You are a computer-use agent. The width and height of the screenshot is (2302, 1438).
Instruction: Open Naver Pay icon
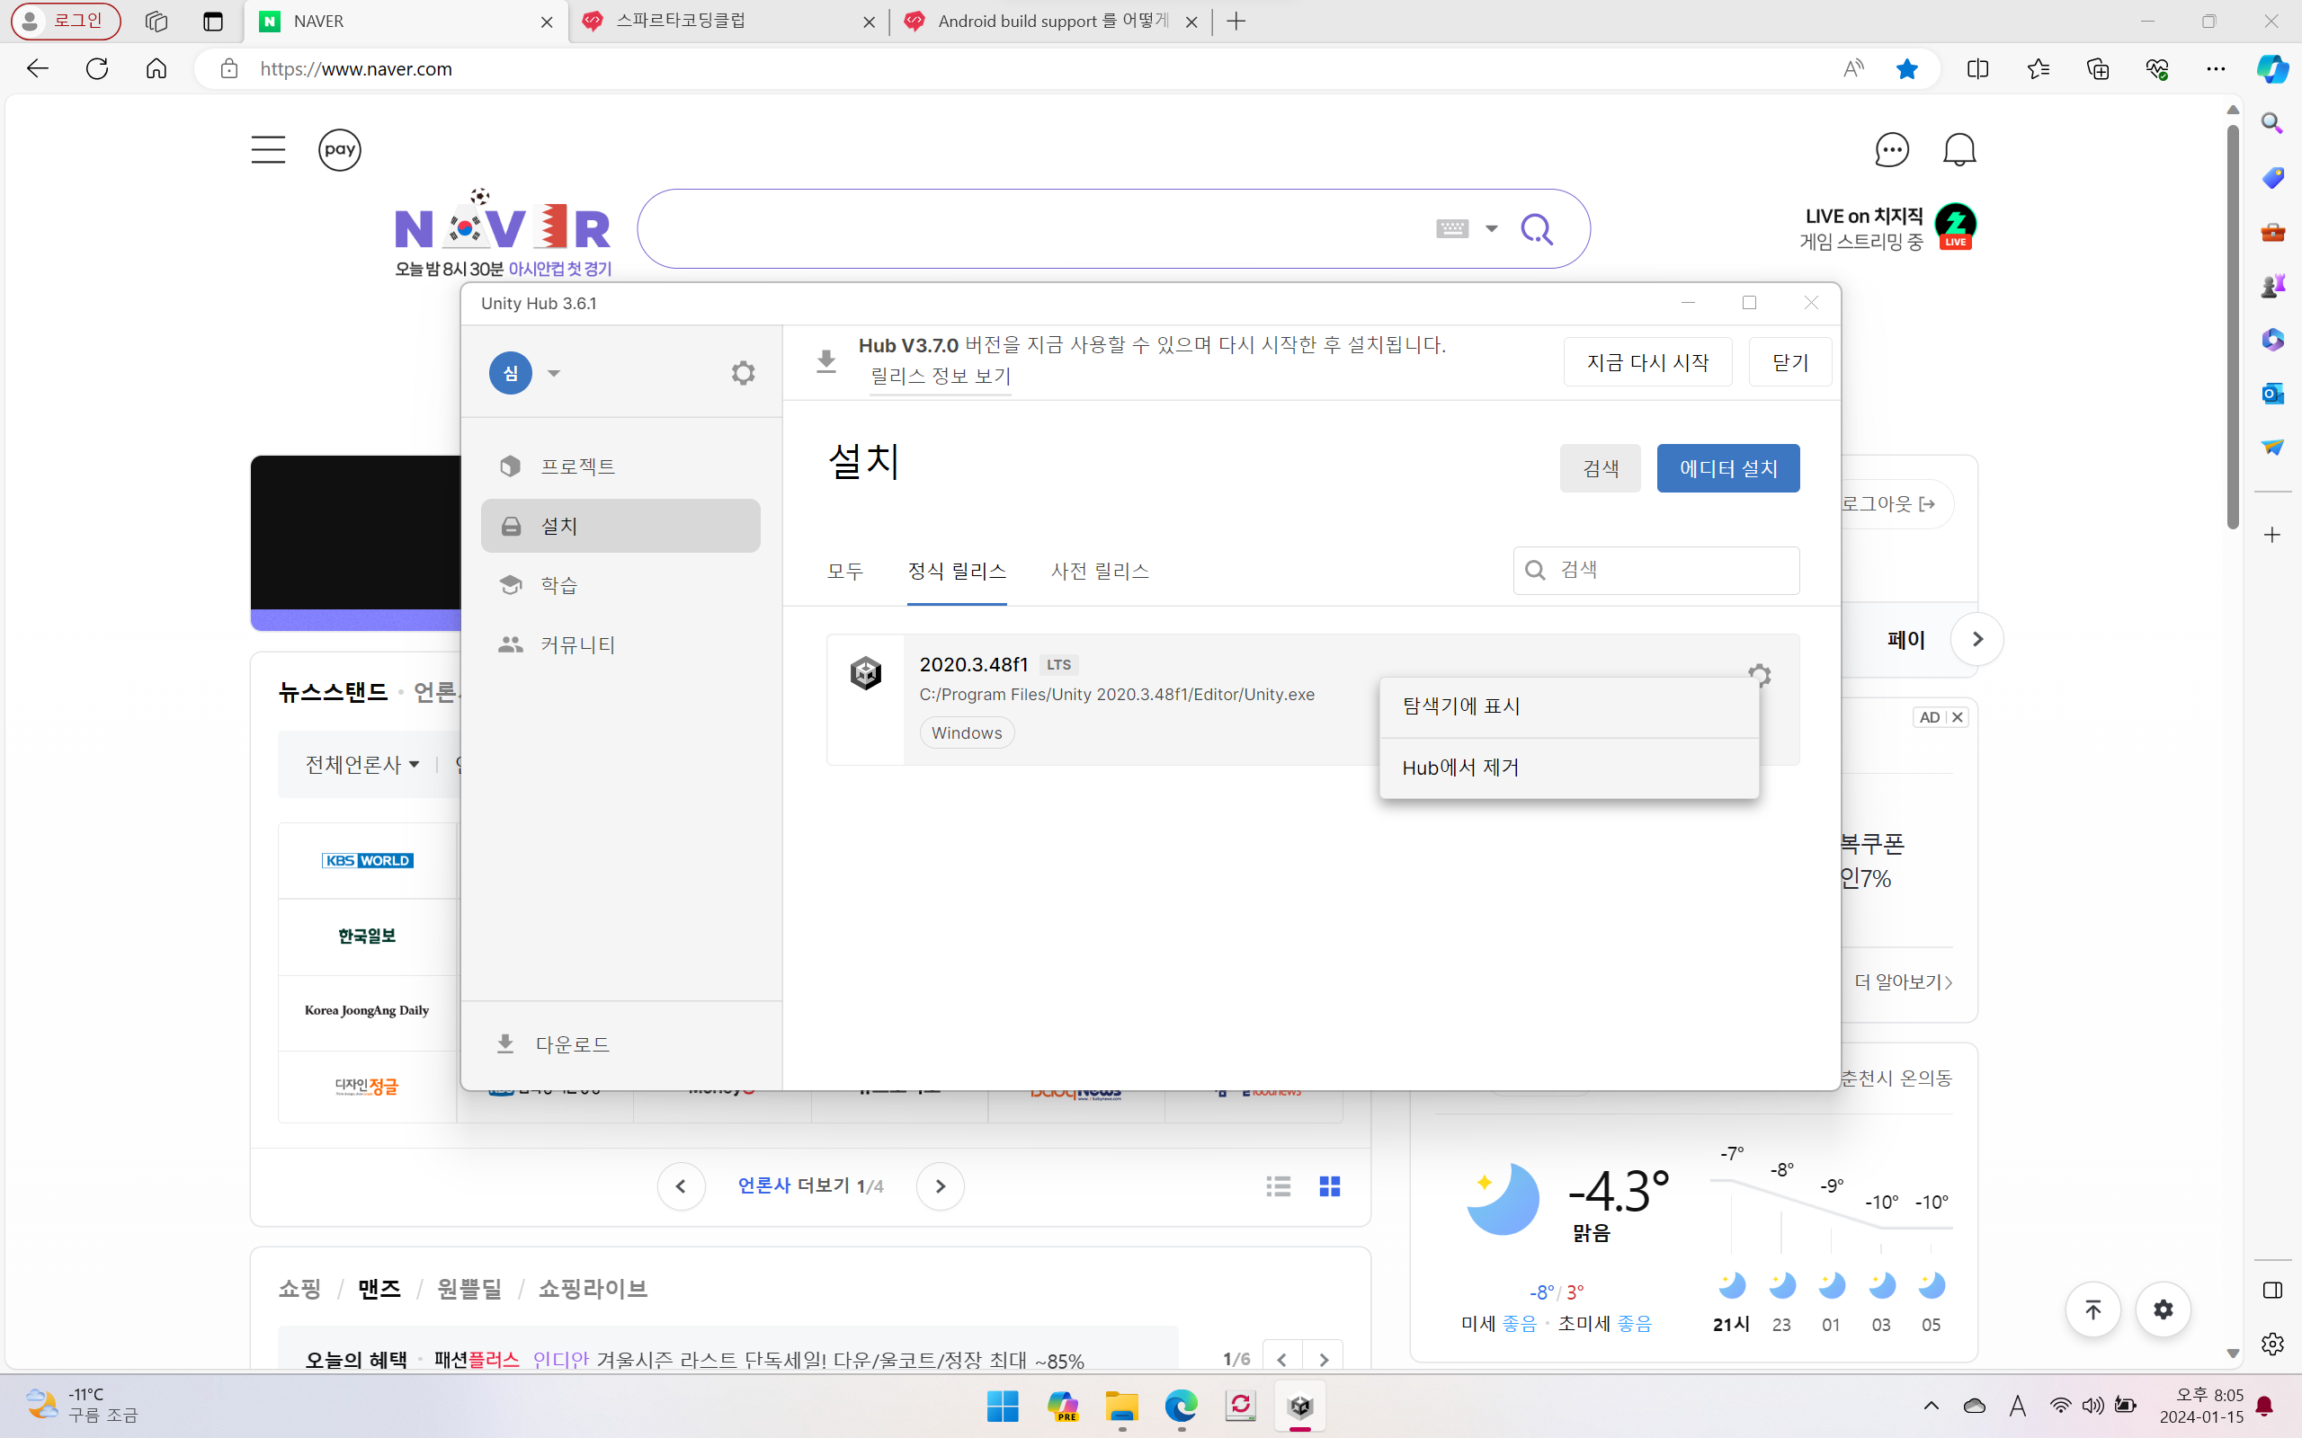[x=340, y=149]
